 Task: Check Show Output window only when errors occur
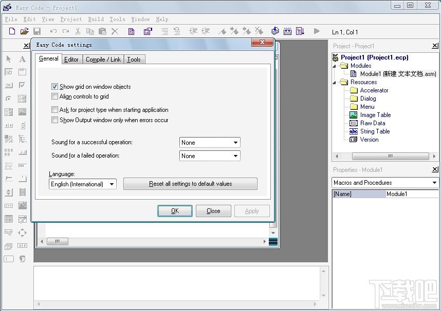[x=54, y=120]
